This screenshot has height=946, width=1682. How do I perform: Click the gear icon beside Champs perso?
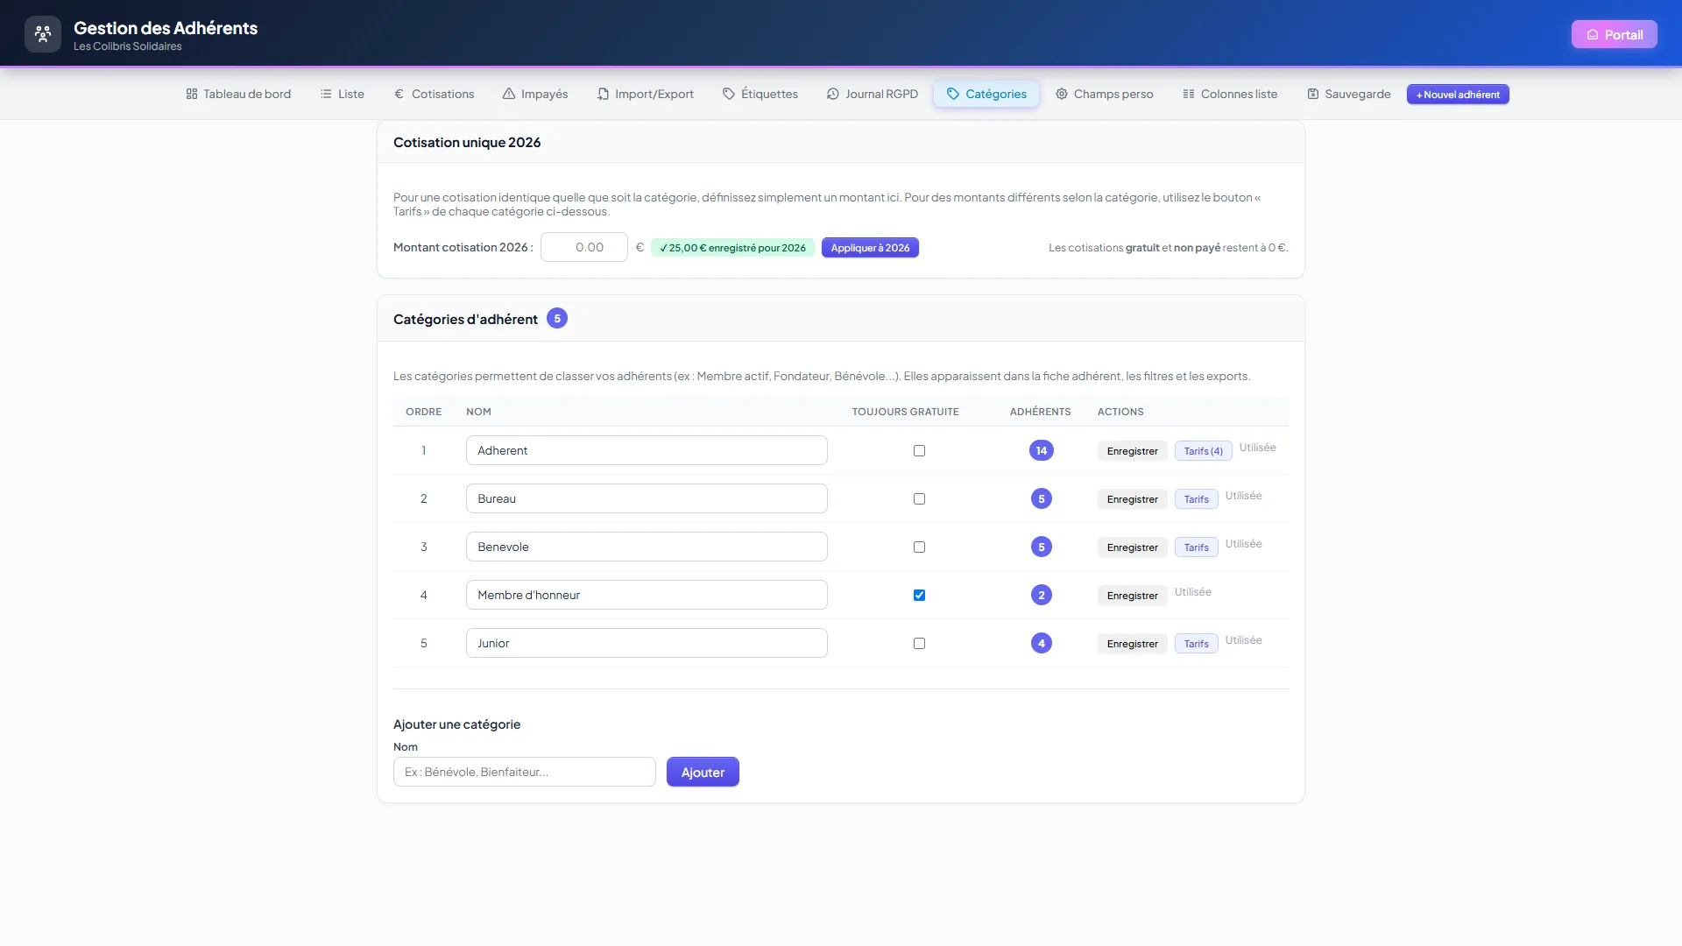coord(1062,94)
